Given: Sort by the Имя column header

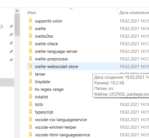Looking at the screenshot, I should click(32, 13).
